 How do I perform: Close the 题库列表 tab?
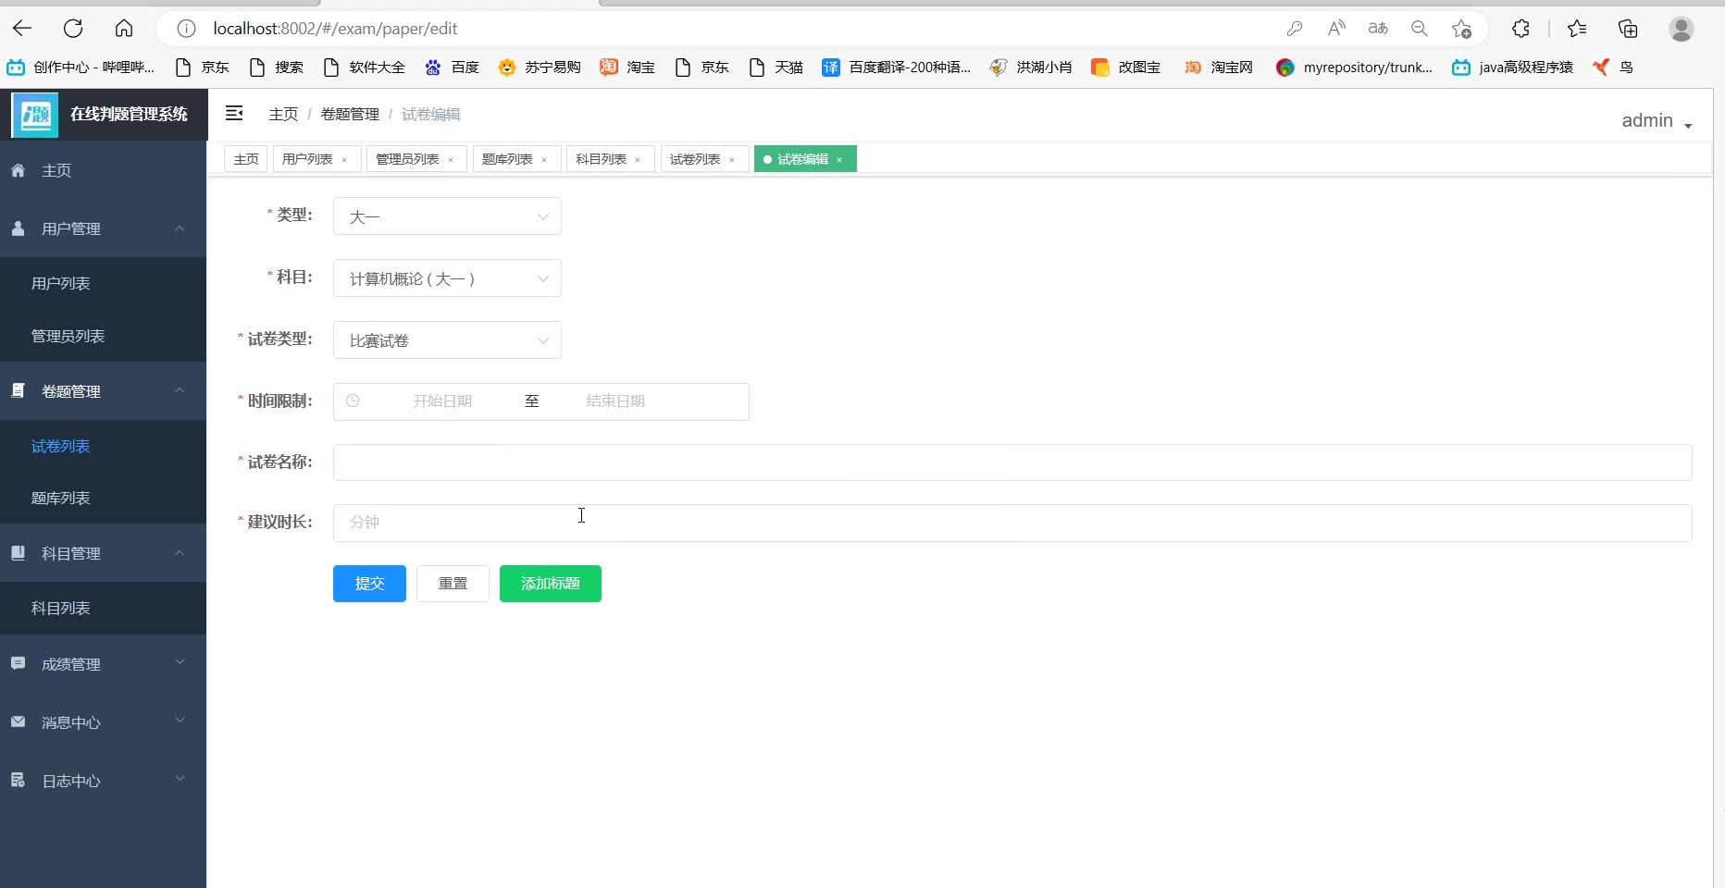(x=544, y=160)
